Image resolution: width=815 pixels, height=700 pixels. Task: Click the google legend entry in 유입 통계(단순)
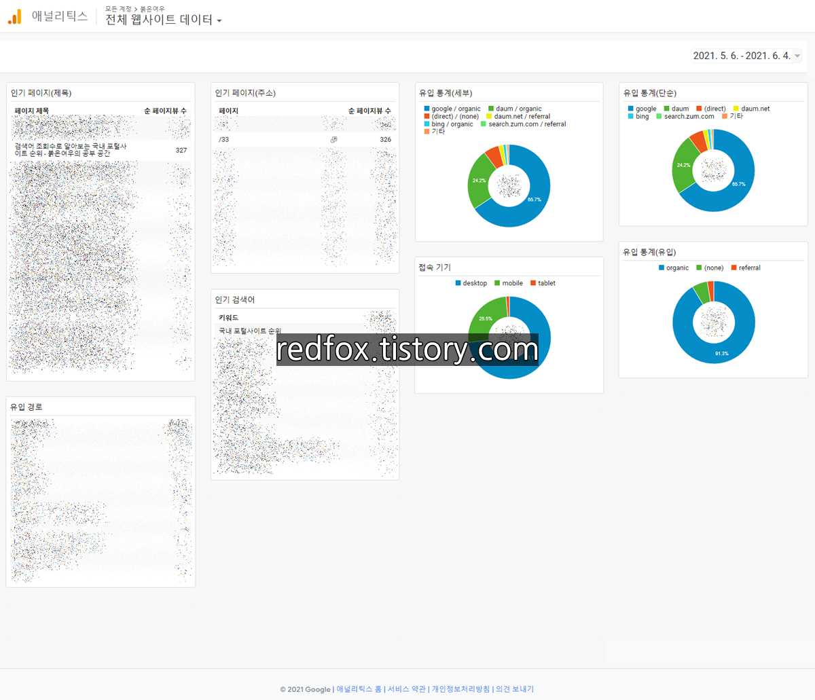[642, 109]
